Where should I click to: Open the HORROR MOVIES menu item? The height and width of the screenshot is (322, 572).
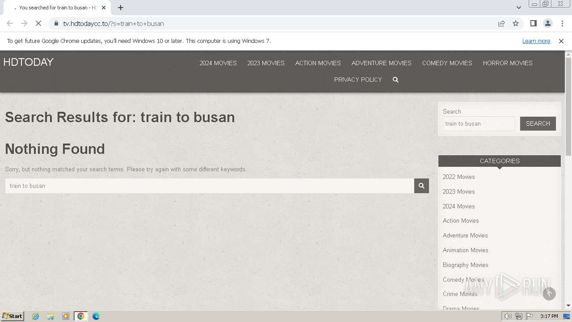click(508, 63)
